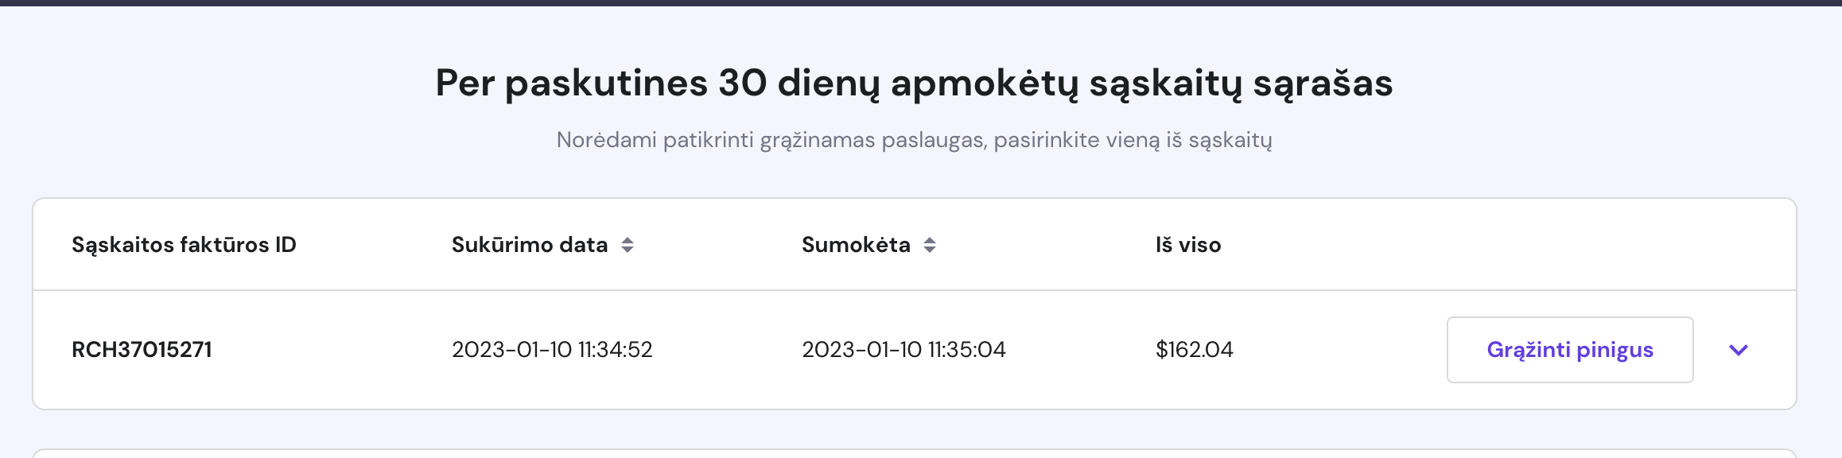
Task: Click the dark bar at the top
Action: [921, 2]
